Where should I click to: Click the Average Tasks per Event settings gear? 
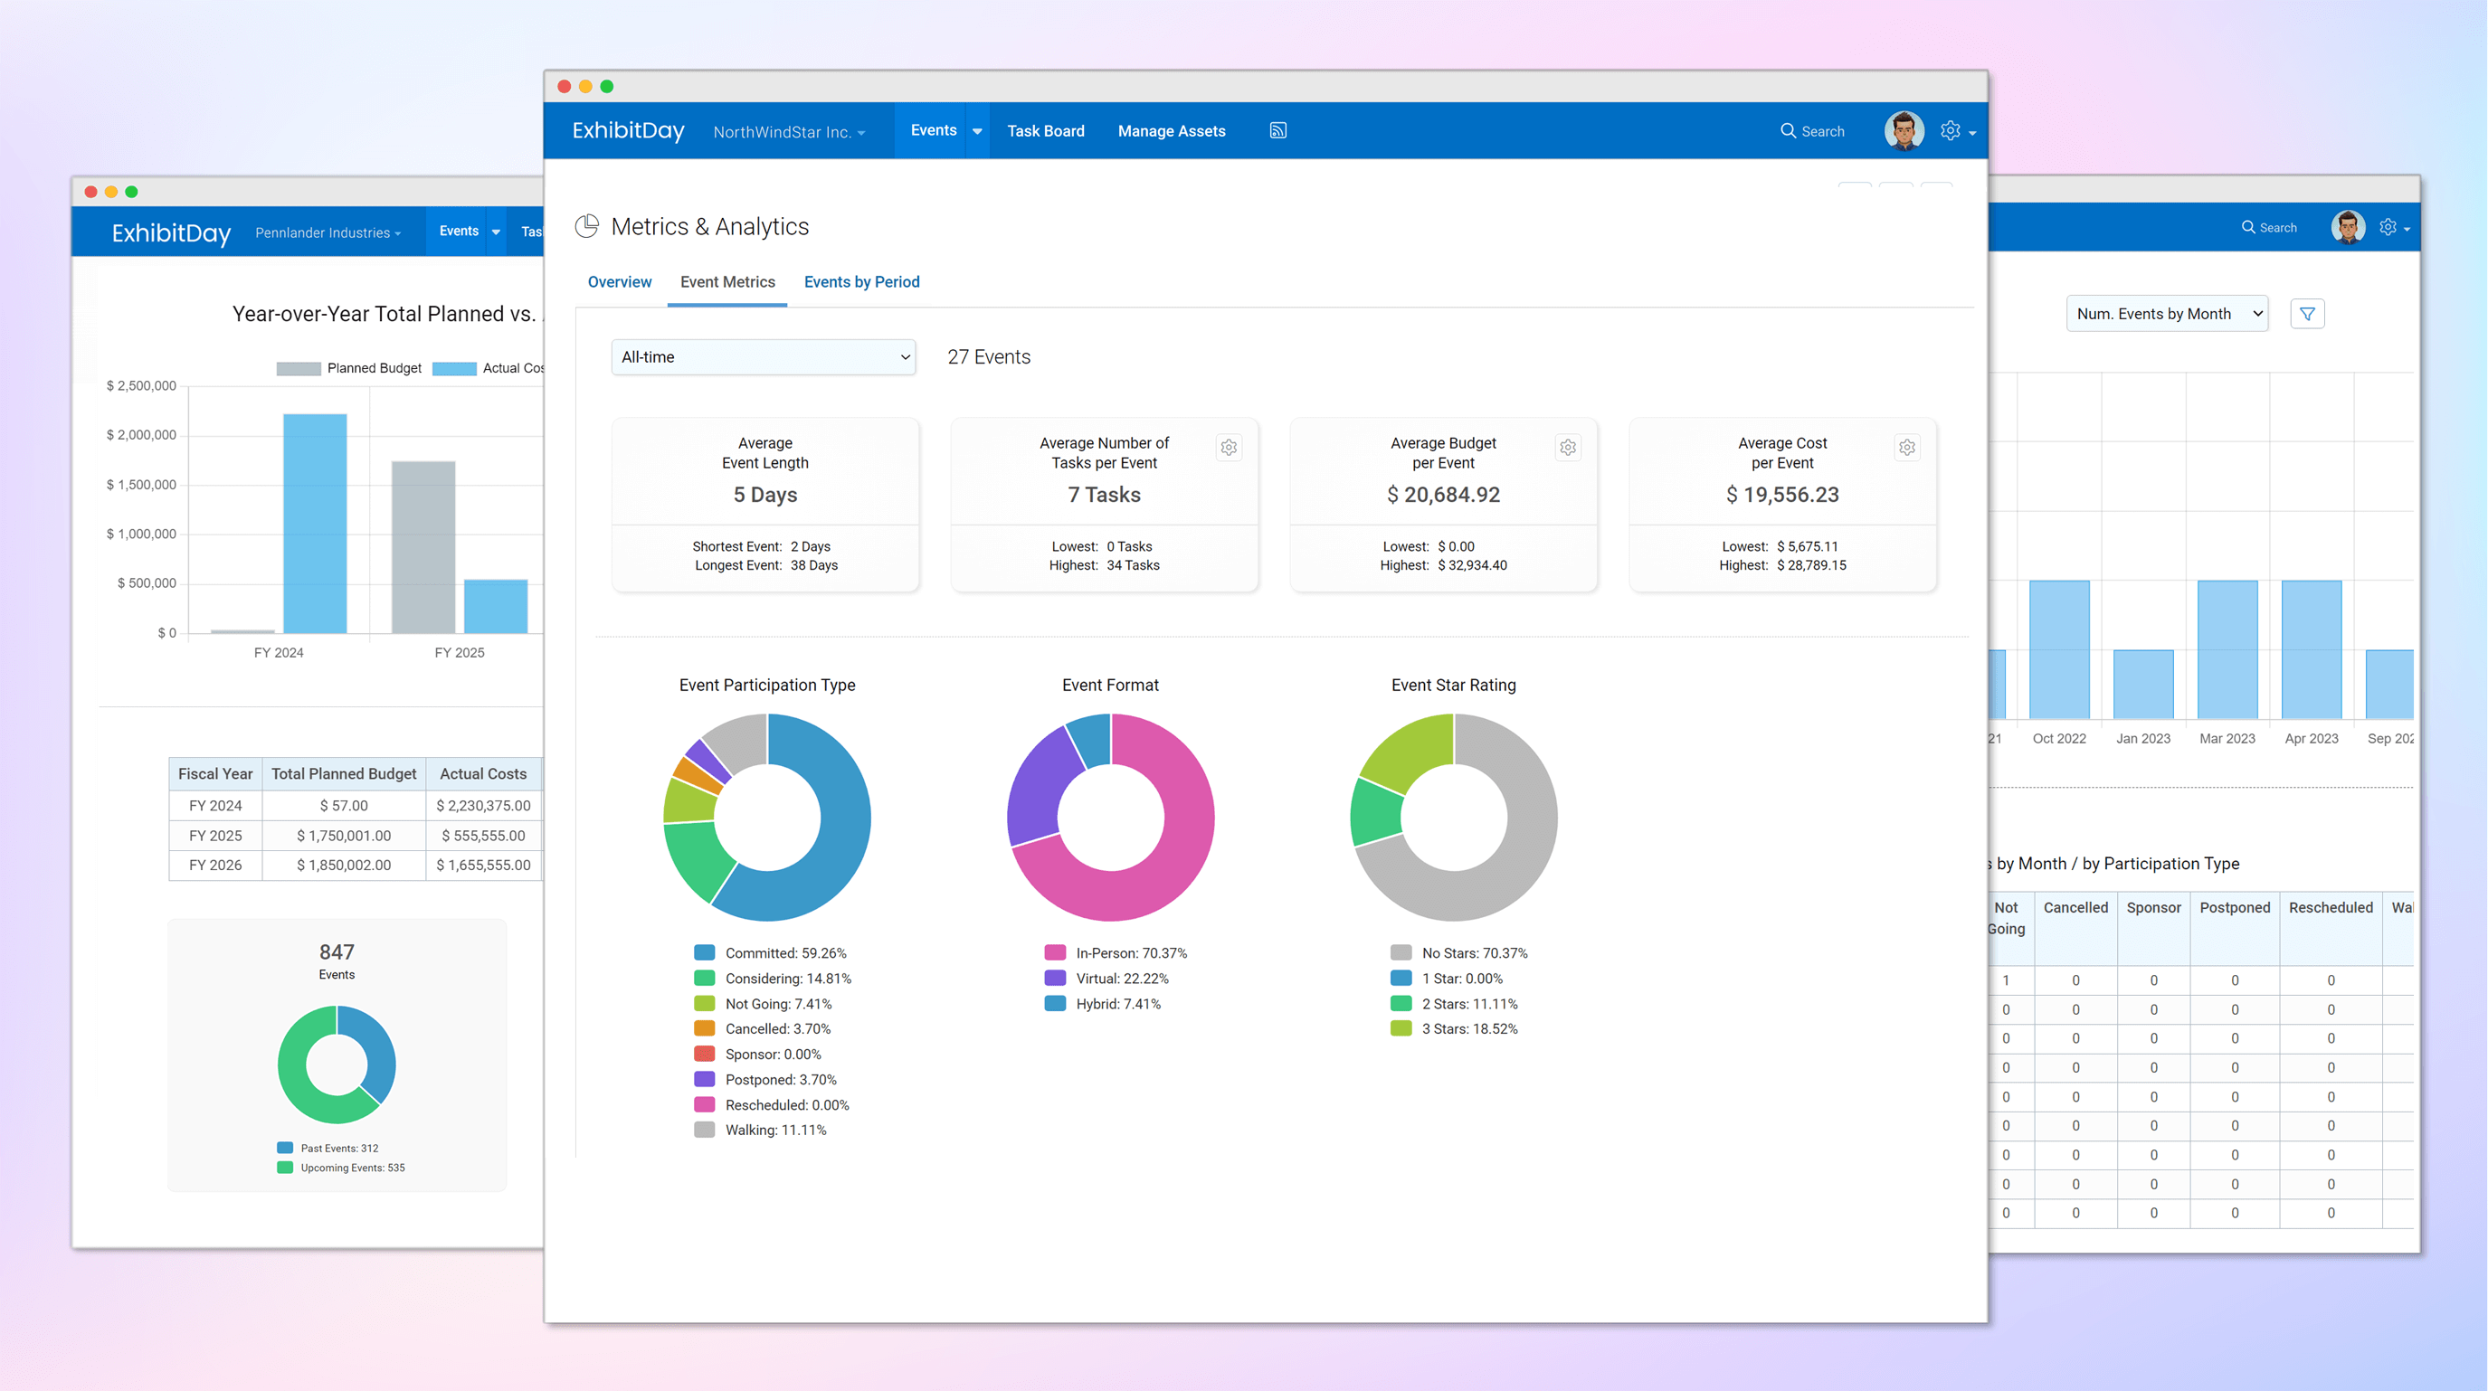point(1230,446)
